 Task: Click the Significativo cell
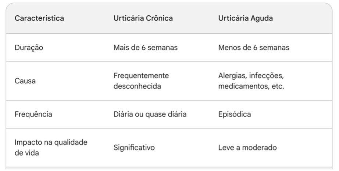click(x=134, y=148)
